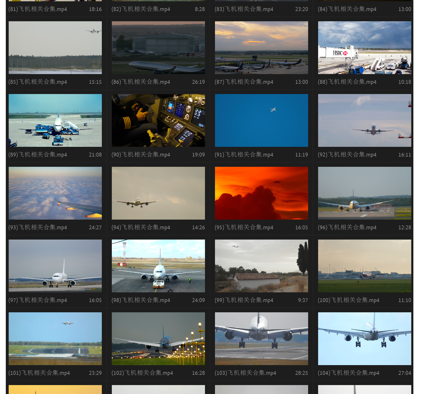The height and width of the screenshot is (394, 421).
Task: Click the 19:09 duration of clip (90)
Action: [x=198, y=155]
